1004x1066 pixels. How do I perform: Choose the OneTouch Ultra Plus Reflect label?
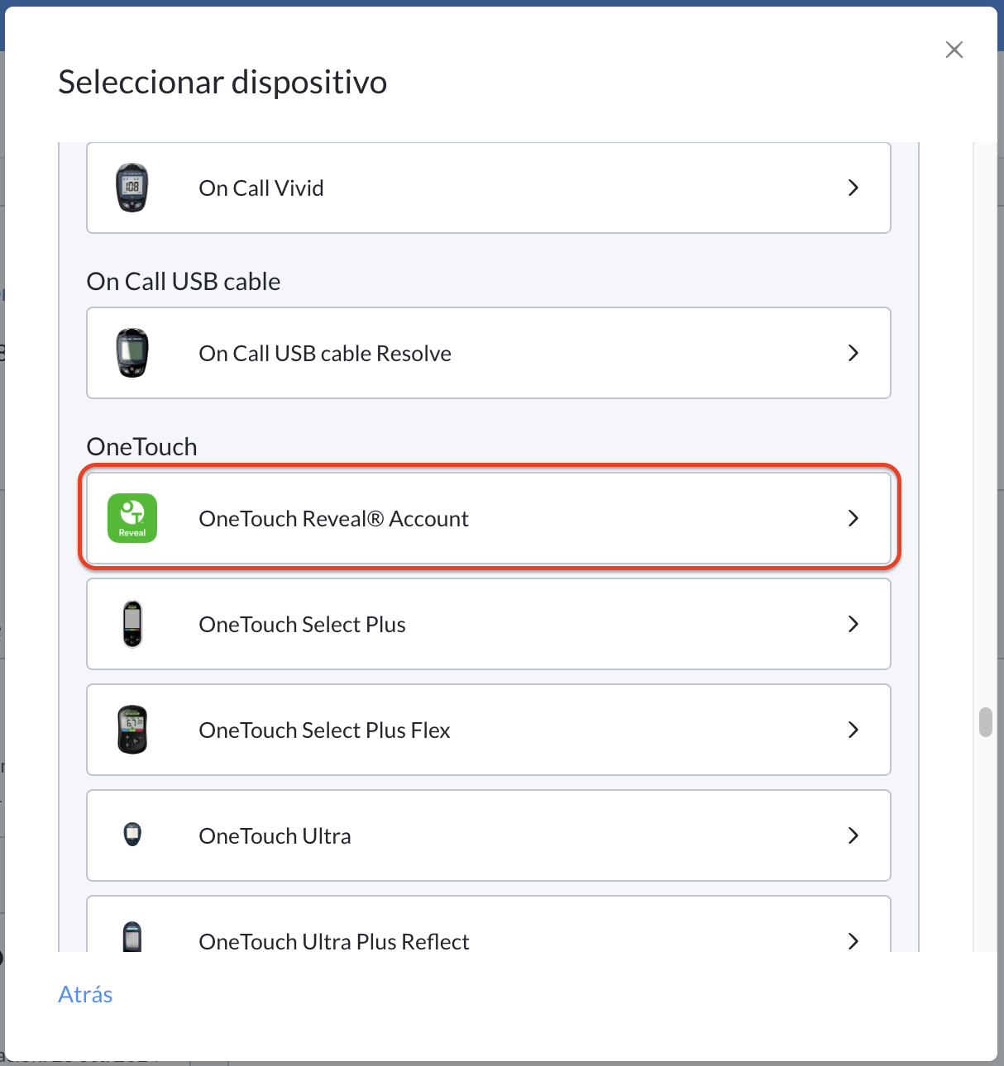pyautogui.click(x=334, y=941)
